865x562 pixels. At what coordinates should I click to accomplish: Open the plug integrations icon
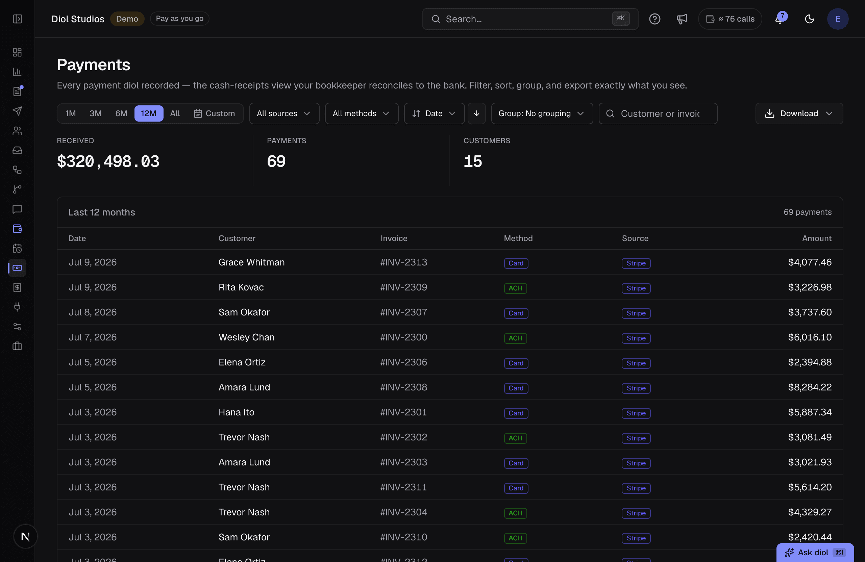(x=17, y=307)
